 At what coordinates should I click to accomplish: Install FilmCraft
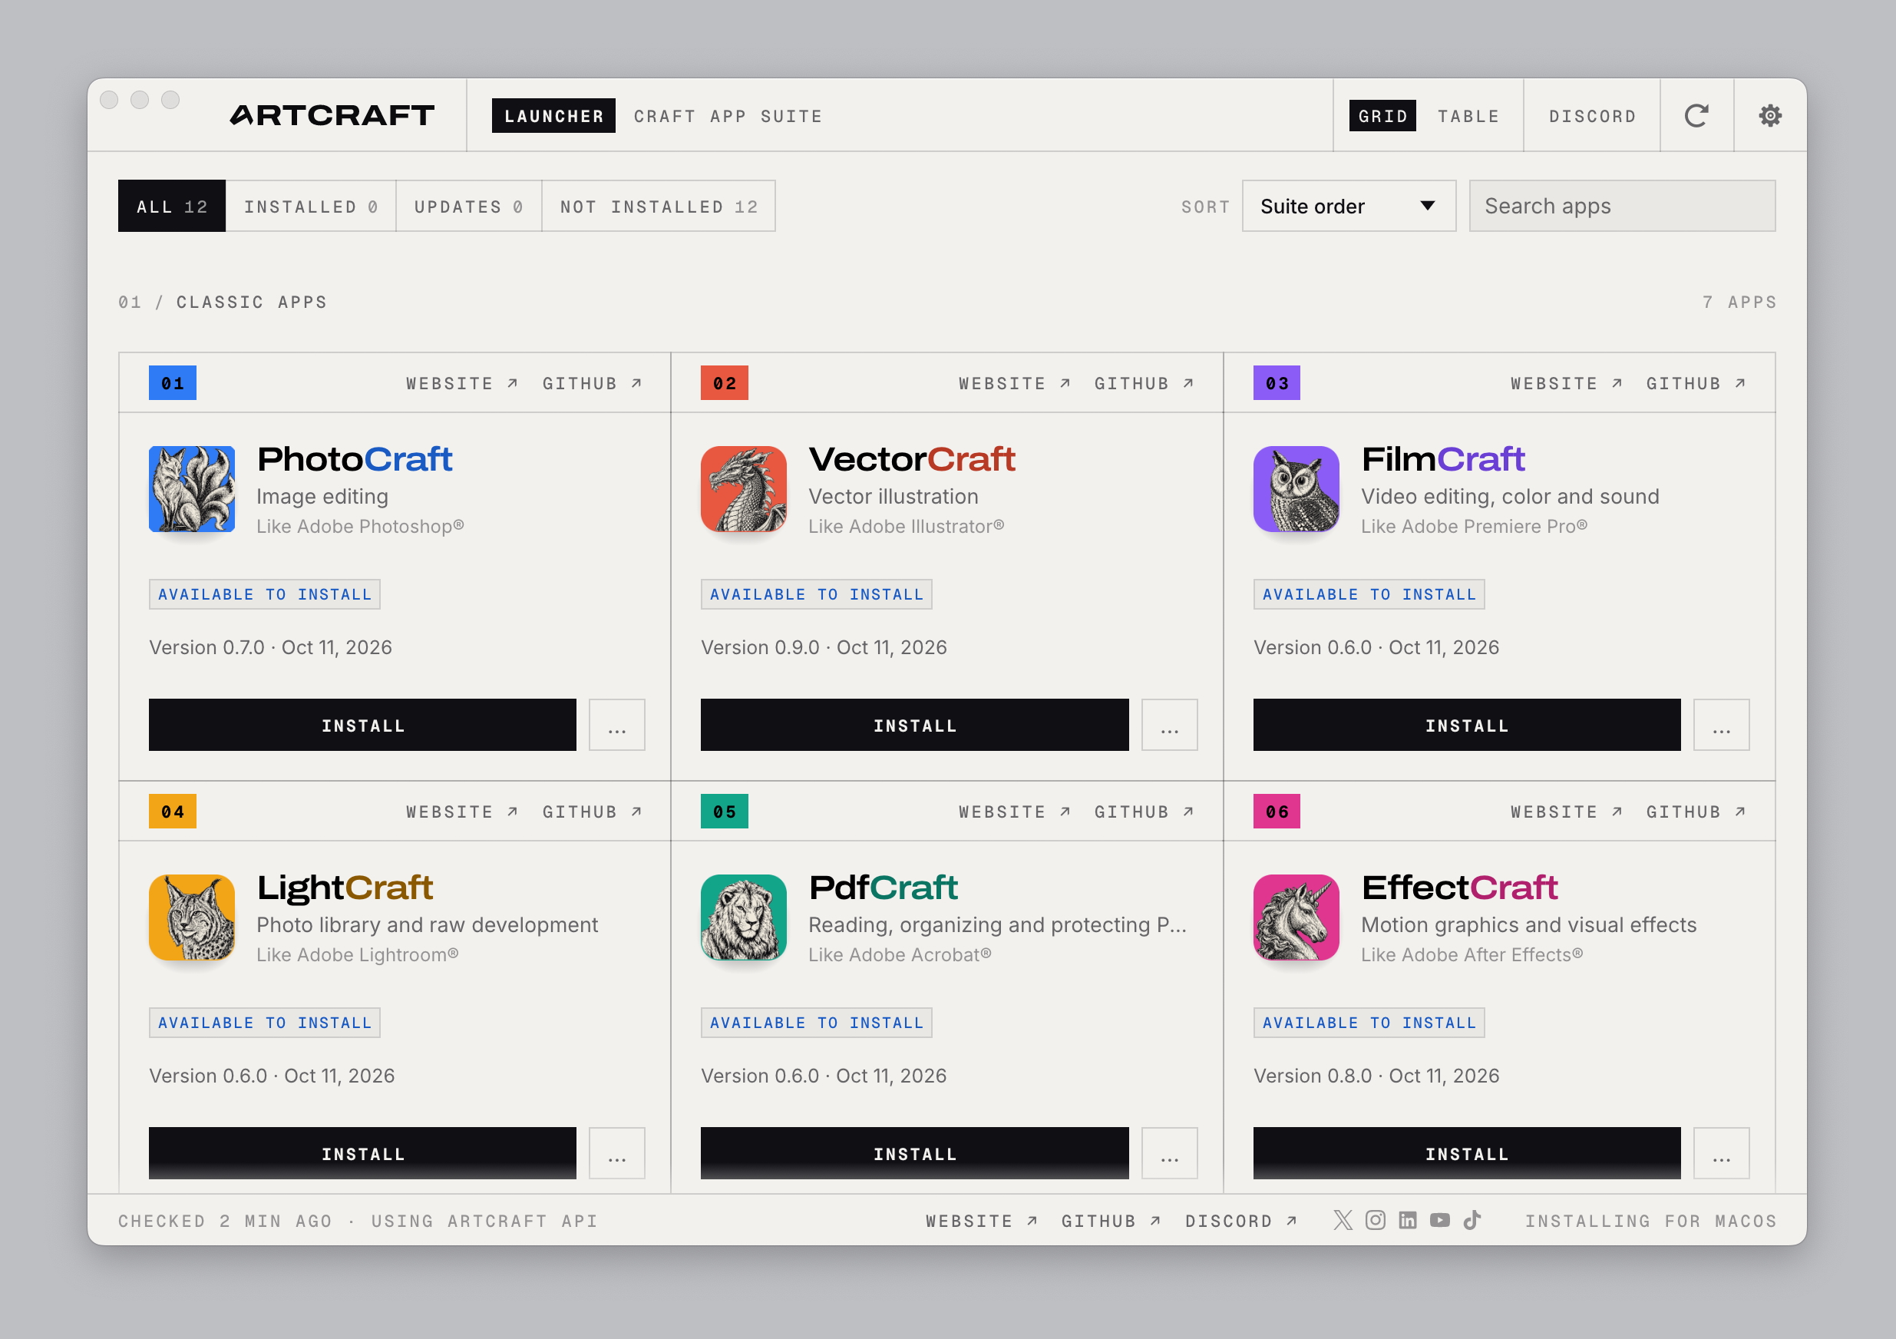click(x=1467, y=725)
